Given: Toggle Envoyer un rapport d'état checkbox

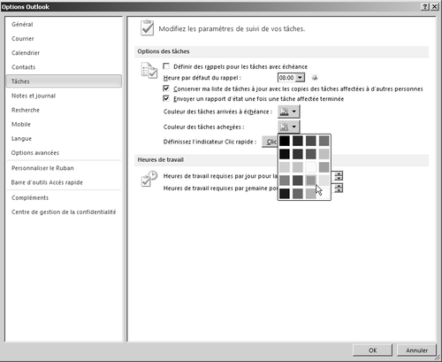Looking at the screenshot, I should coord(166,98).
